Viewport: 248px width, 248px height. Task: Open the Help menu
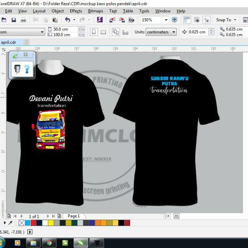(181, 11)
